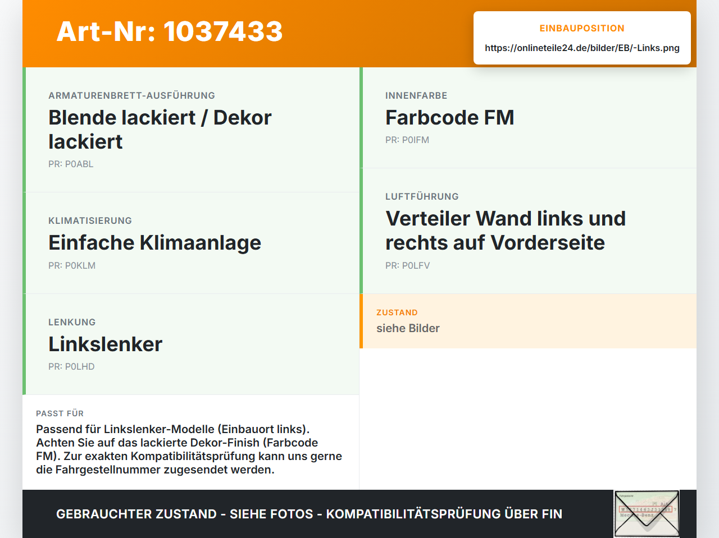The width and height of the screenshot is (719, 538).
Task: Click Verteiler Wand links und rechts text
Action: pyautogui.click(x=506, y=231)
